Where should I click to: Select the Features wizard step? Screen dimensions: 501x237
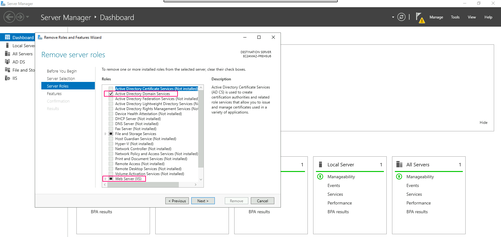click(54, 93)
